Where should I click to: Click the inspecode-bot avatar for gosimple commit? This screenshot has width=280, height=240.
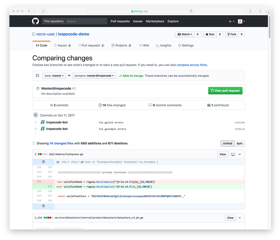coord(42,128)
